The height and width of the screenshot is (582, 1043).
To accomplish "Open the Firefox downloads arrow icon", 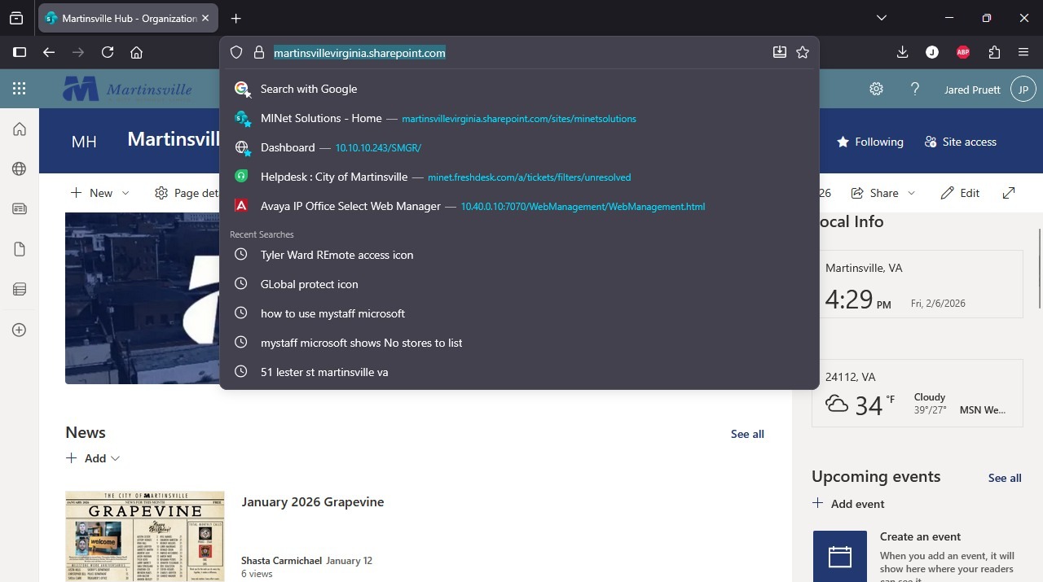I will coord(902,52).
